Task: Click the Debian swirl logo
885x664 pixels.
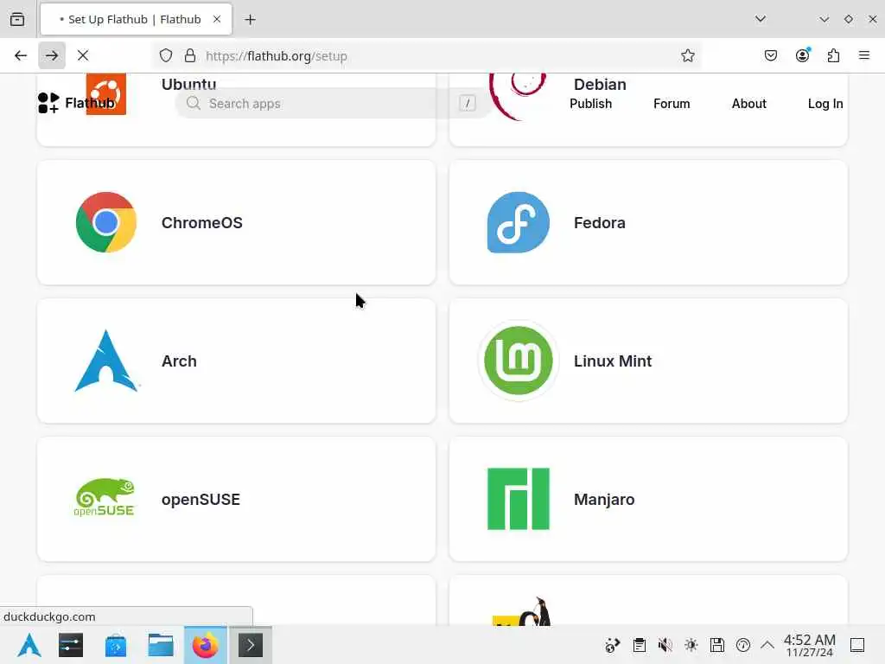Action: (x=519, y=96)
